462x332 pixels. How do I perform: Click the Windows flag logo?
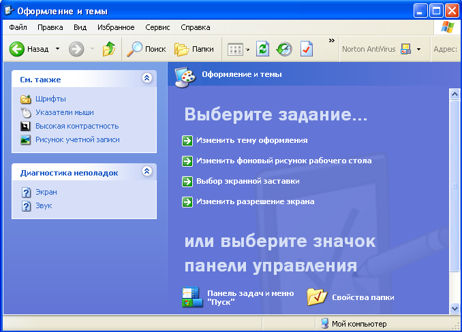click(x=448, y=27)
